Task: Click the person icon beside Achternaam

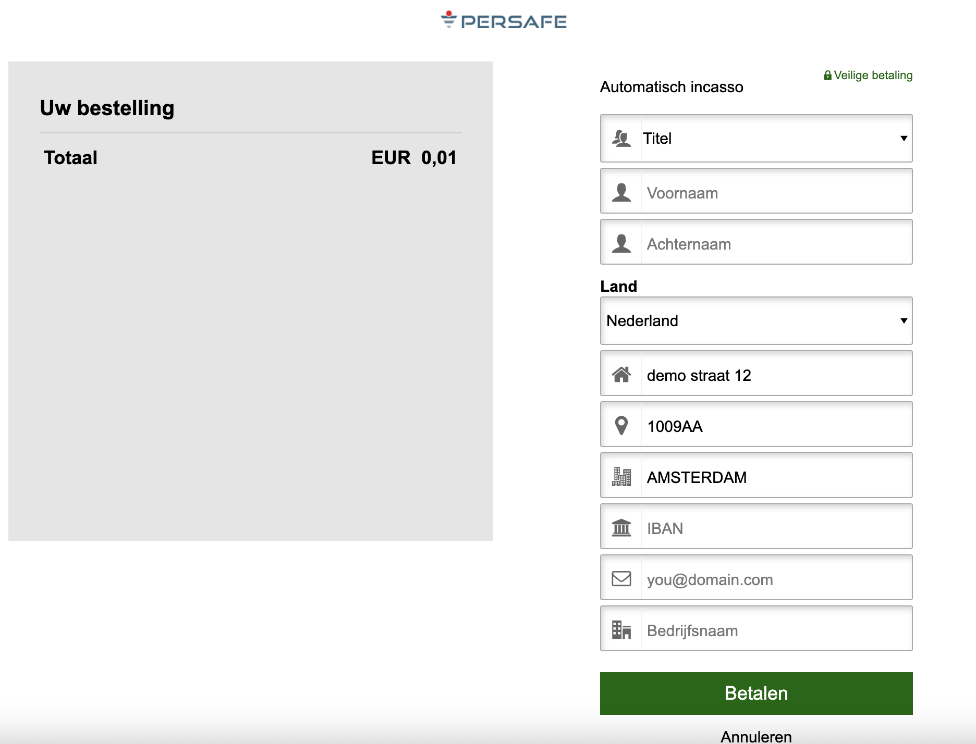Action: [621, 243]
